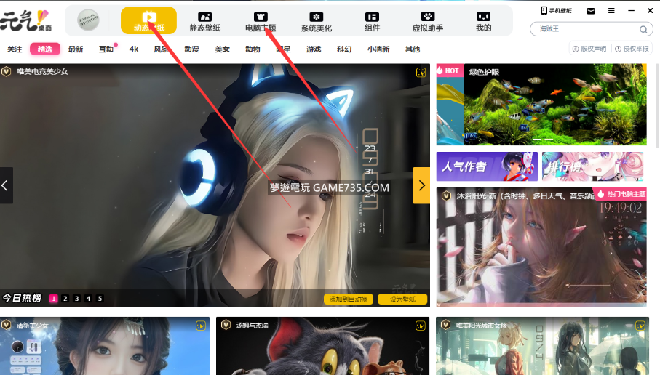This screenshot has height=375, width=660.
Task: Click the 设为壁纸 button
Action: coord(402,299)
